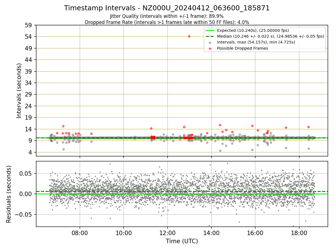Click the 'Dropped Frame Rate' 4.0% subtitle line
Screen dimensions: 334x251
point(167,22)
